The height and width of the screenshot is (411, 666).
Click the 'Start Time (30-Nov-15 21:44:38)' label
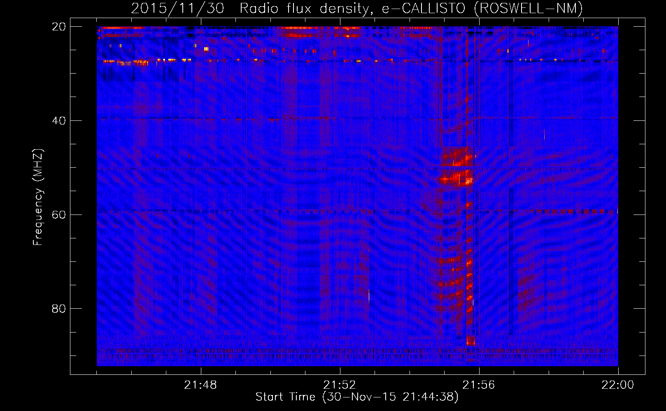coord(357,397)
